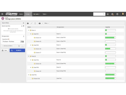The image size is (126, 95).
Task: Open the user profile avatar
Action: click(x=123, y=14)
